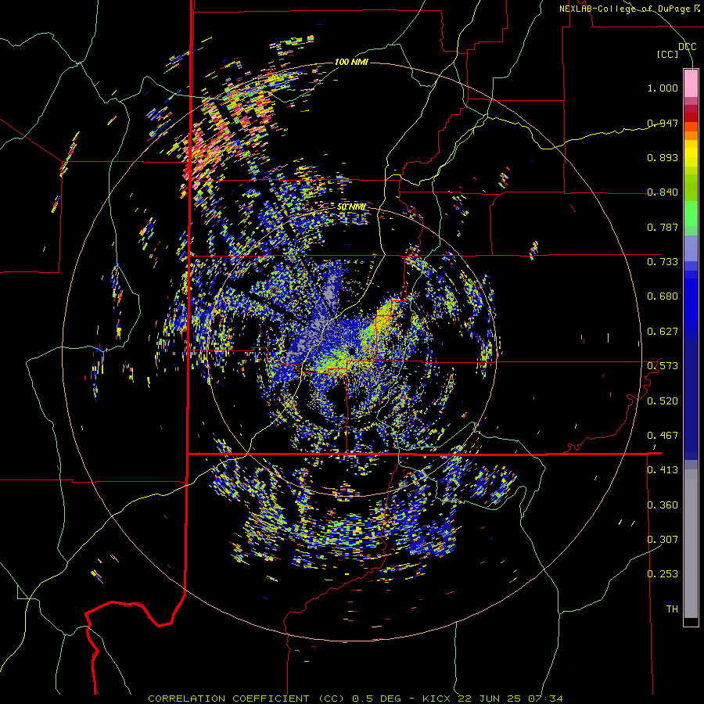Click the 0.413 legend value
Screen dimensions: 704x704
click(x=663, y=469)
